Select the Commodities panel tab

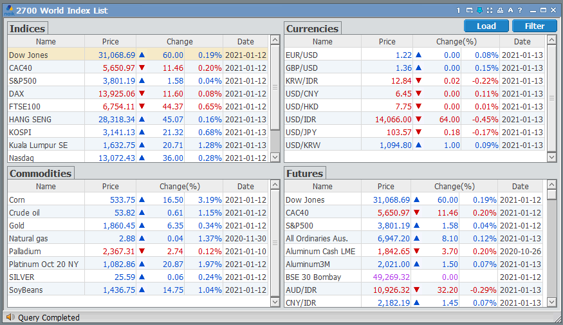click(x=41, y=173)
